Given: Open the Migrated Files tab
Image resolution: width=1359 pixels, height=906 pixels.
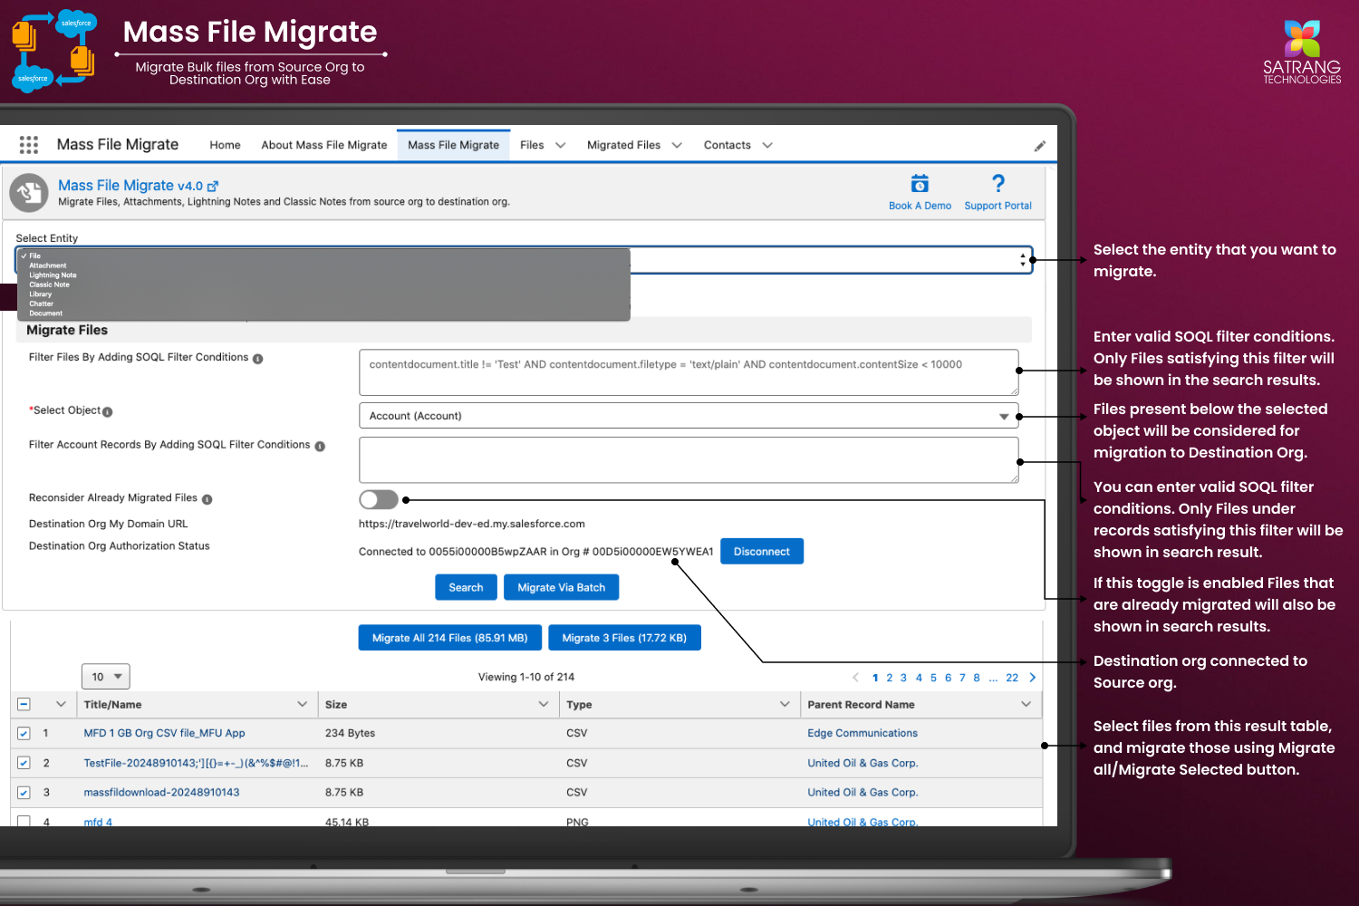Looking at the screenshot, I should (623, 145).
